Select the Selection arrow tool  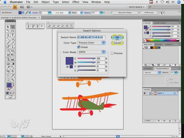(8, 27)
